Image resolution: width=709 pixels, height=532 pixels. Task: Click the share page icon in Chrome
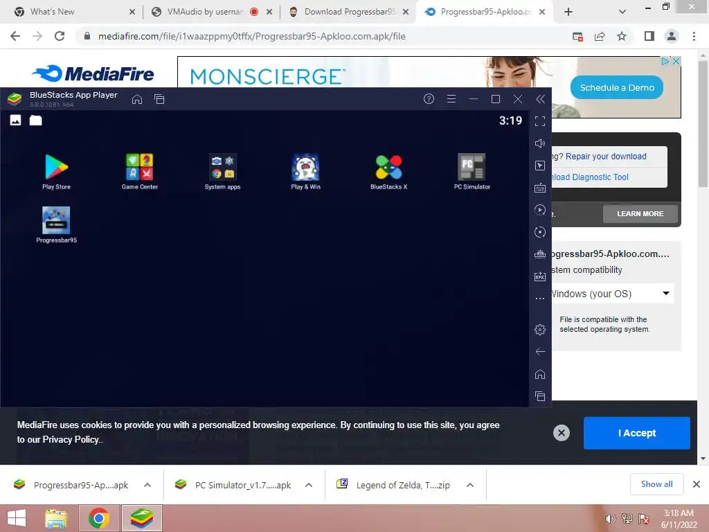600,36
